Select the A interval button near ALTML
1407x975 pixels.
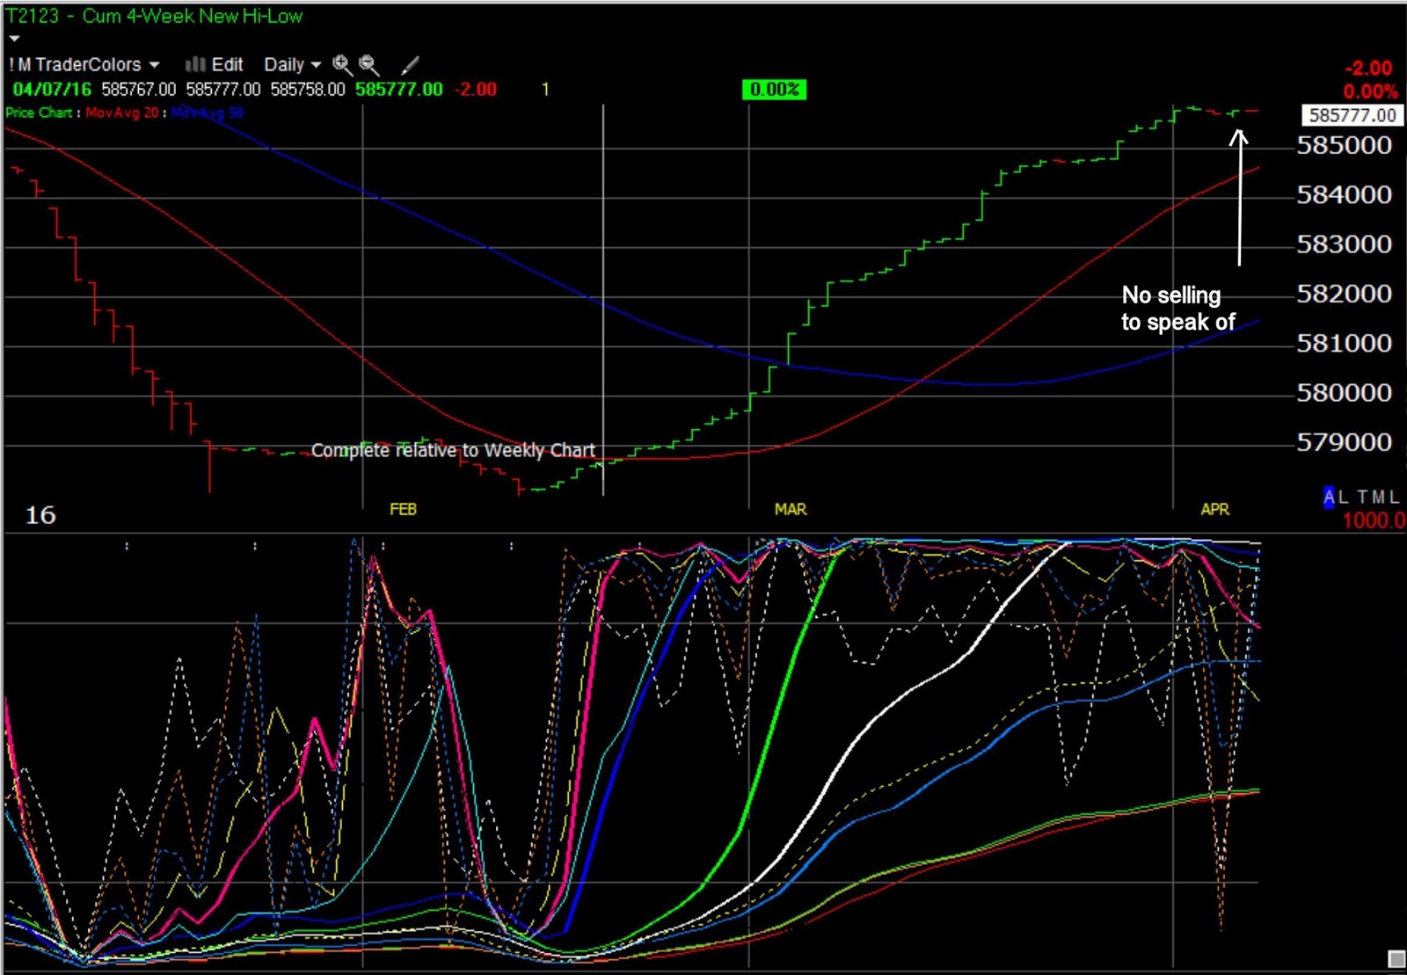[x=1328, y=497]
